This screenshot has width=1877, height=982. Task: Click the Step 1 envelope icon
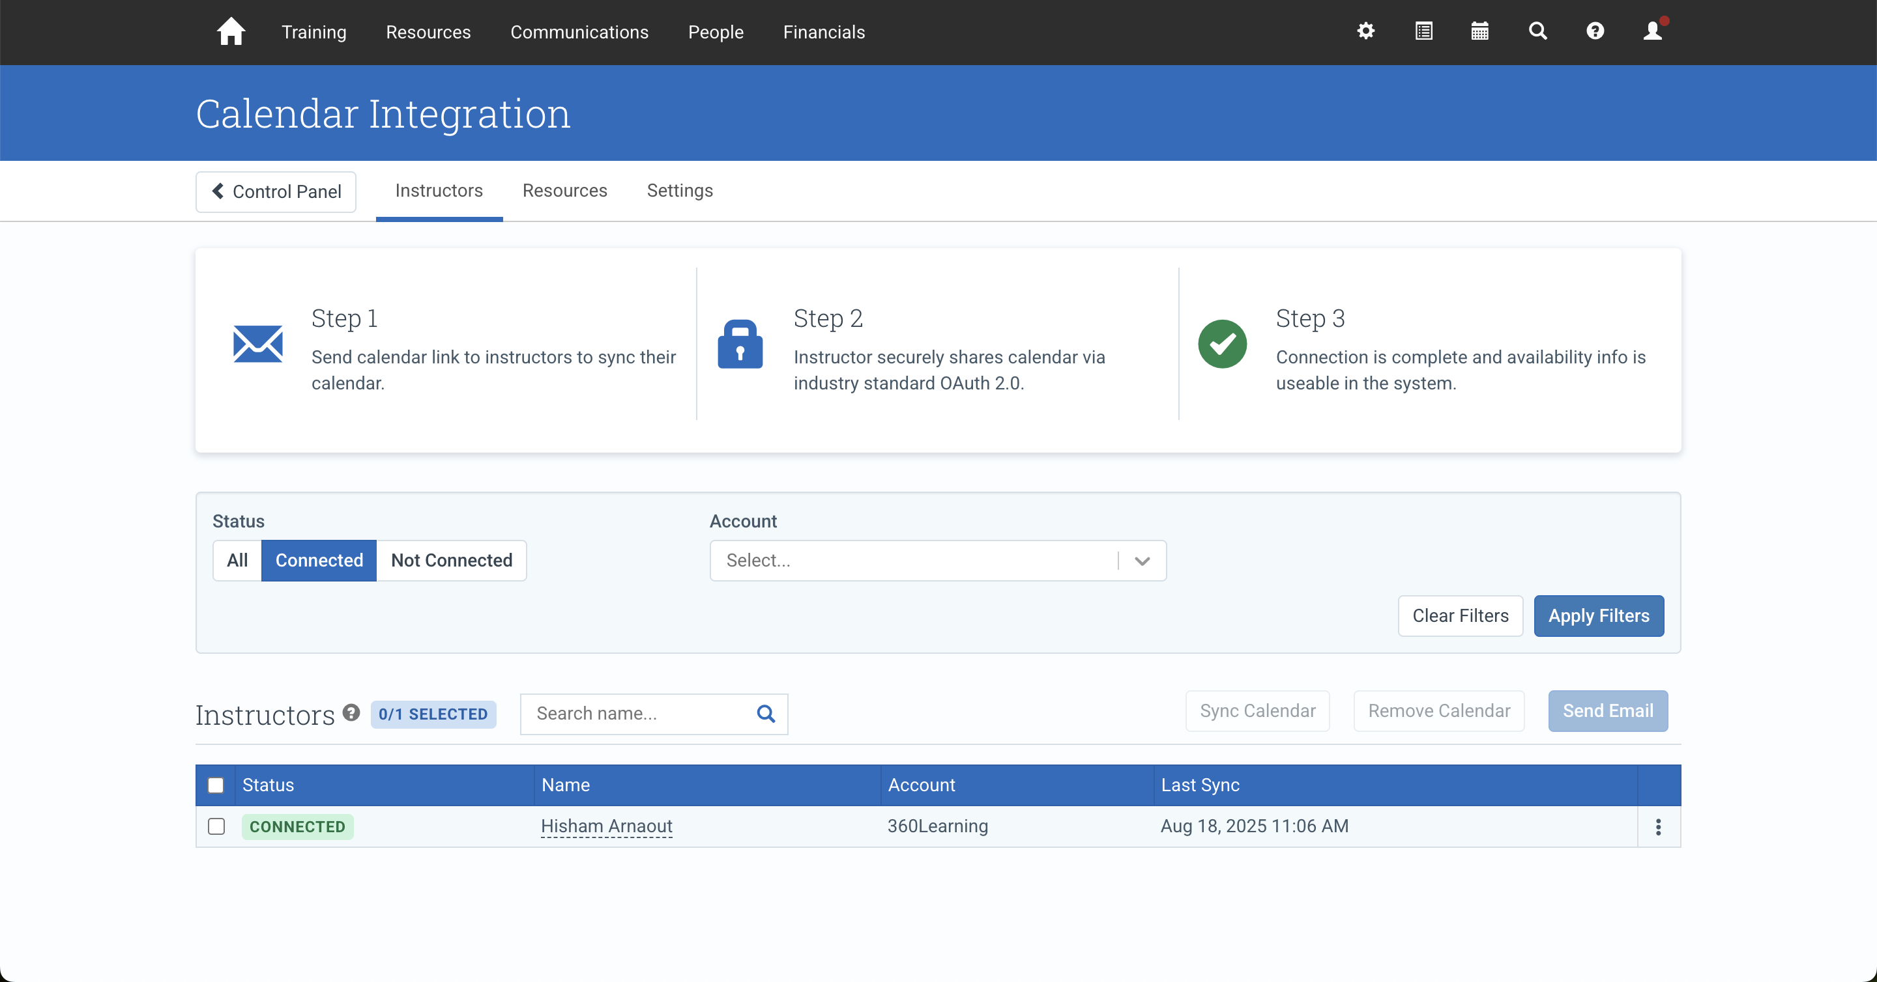click(258, 344)
